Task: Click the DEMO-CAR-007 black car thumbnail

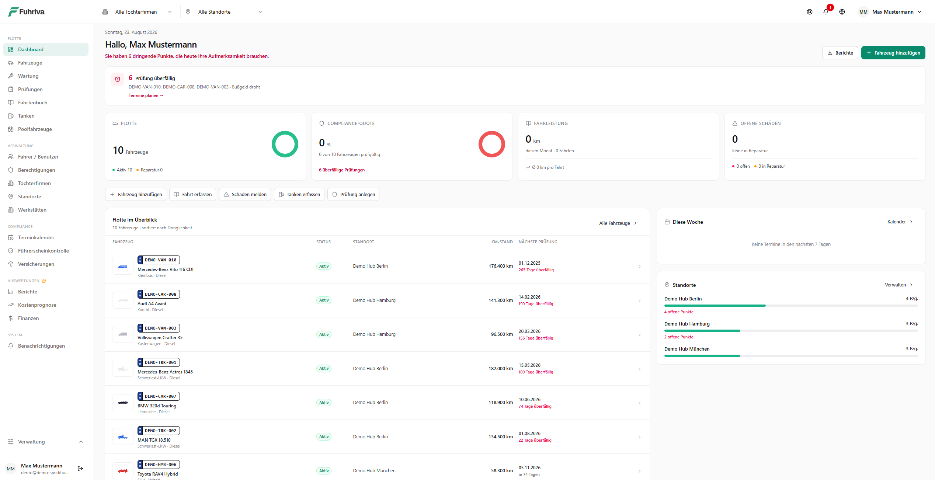Action: 123,403
